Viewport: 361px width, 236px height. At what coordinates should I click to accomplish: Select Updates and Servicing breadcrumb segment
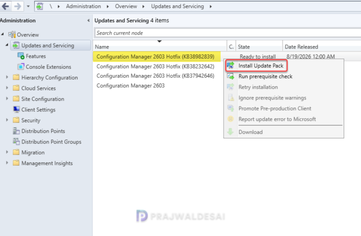(x=177, y=6)
